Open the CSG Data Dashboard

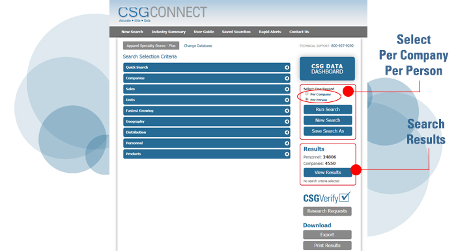click(327, 69)
